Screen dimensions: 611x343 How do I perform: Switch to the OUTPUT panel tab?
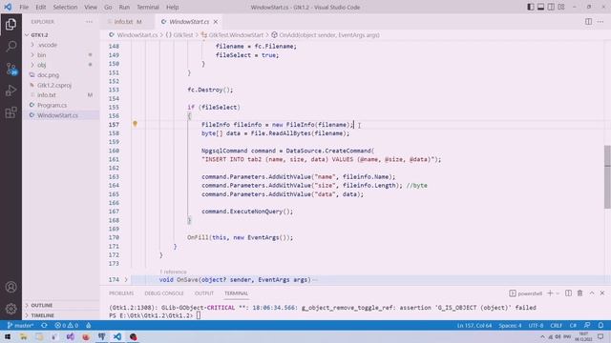click(x=204, y=293)
